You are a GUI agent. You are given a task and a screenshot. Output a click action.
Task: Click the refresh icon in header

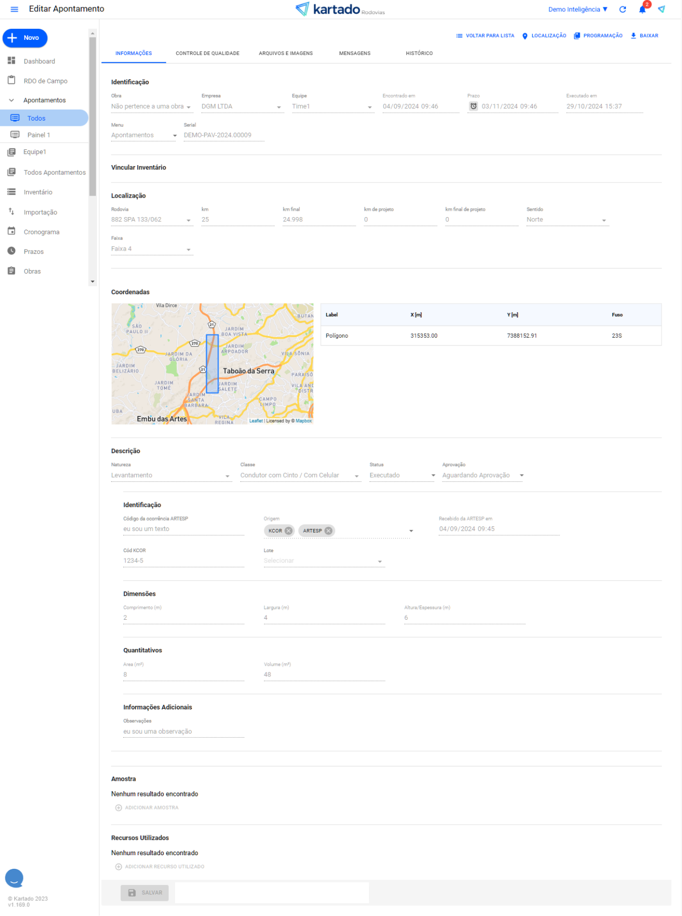[x=622, y=9]
